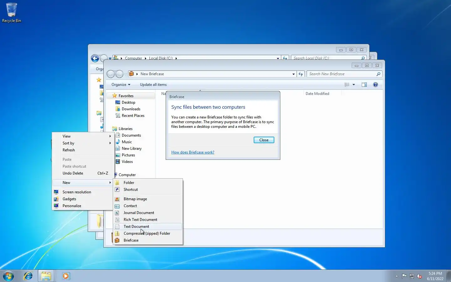
Task: Create a new Bitmap image
Action: point(148,199)
